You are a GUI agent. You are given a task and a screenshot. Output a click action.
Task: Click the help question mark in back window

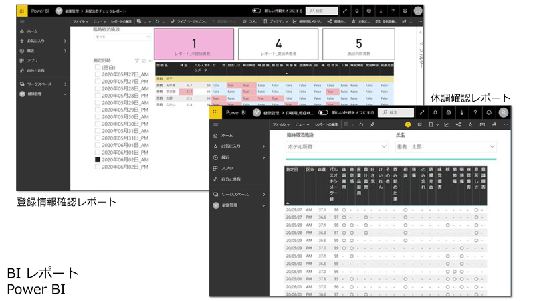tap(393, 11)
